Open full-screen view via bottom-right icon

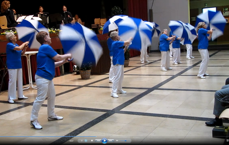[x=227, y=140]
